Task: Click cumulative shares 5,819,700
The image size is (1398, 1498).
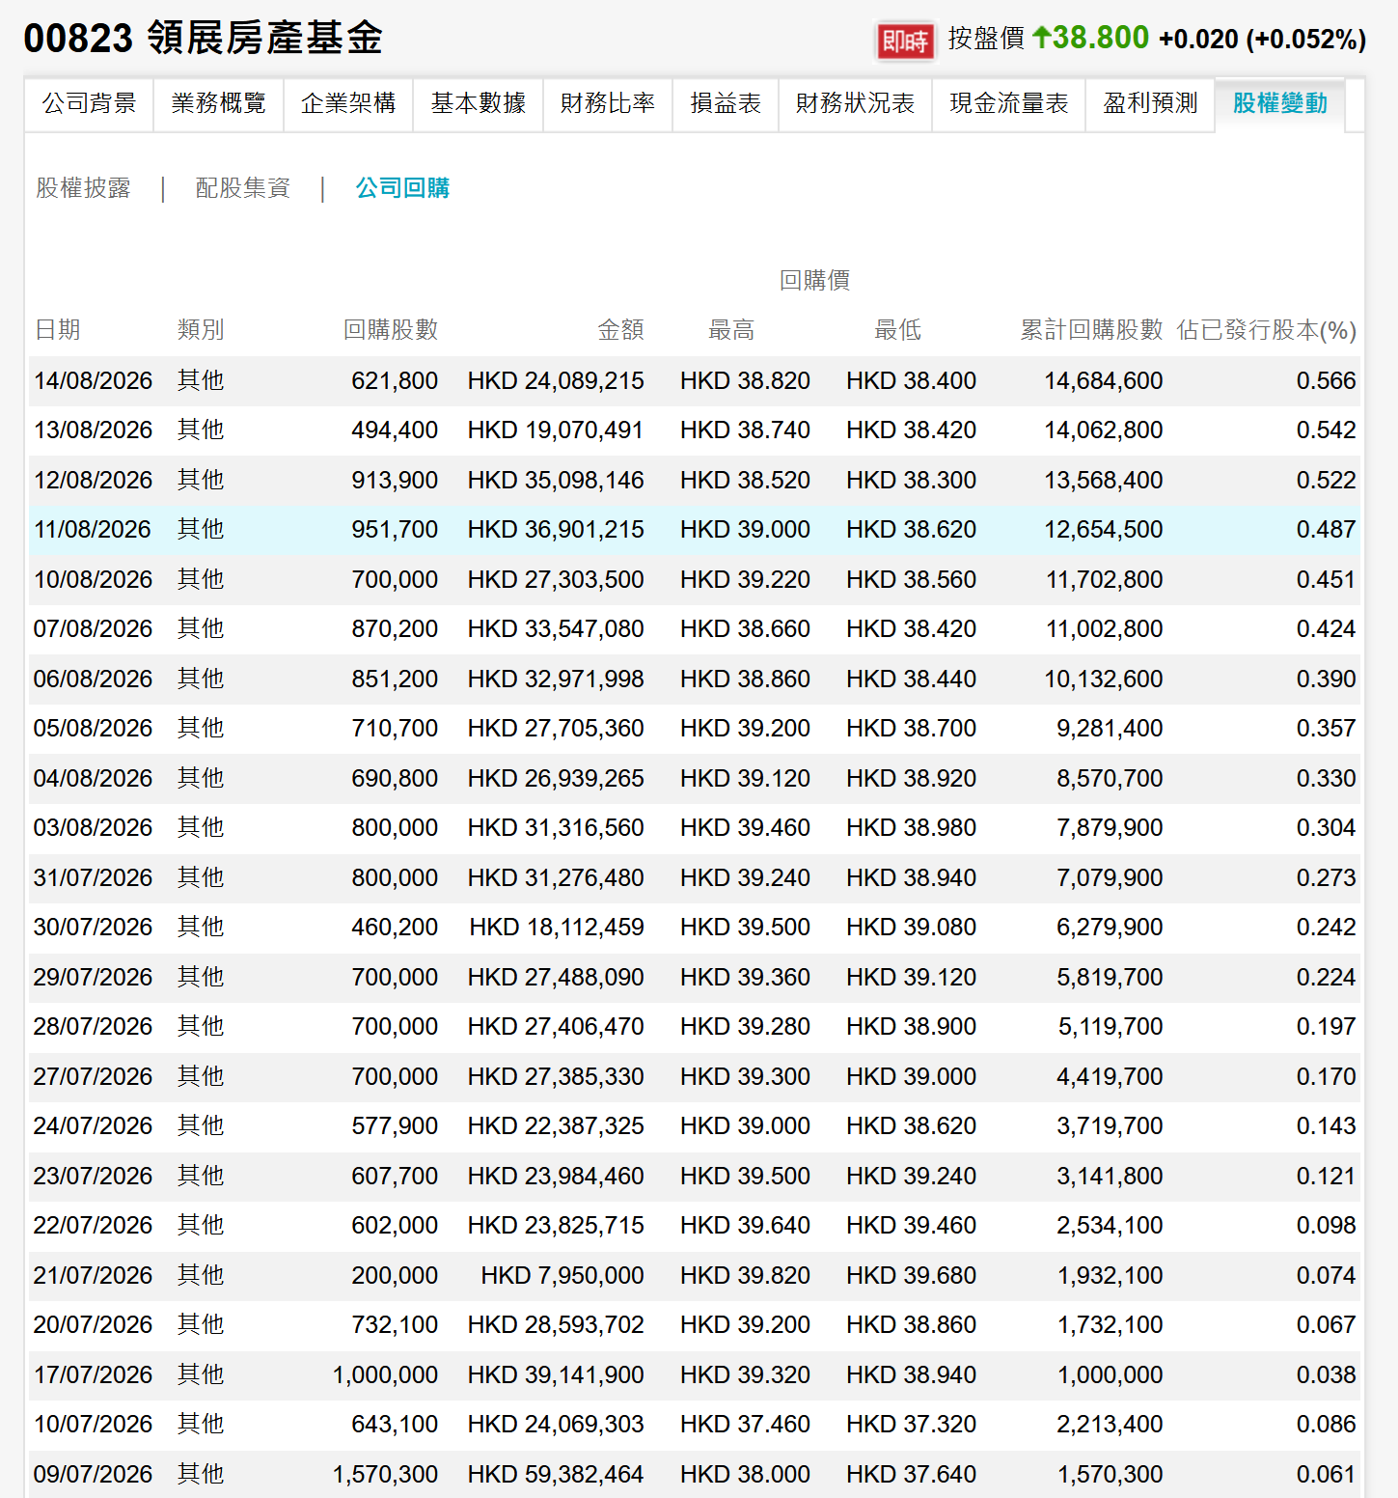Action: pos(1110,977)
